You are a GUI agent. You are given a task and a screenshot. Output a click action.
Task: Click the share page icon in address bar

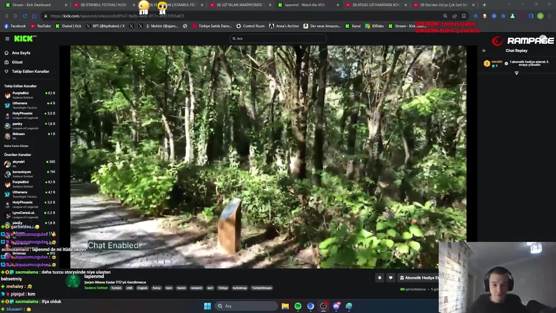coord(454,16)
